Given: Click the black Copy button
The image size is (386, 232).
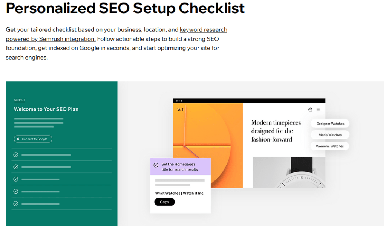Looking at the screenshot, I should [164, 202].
